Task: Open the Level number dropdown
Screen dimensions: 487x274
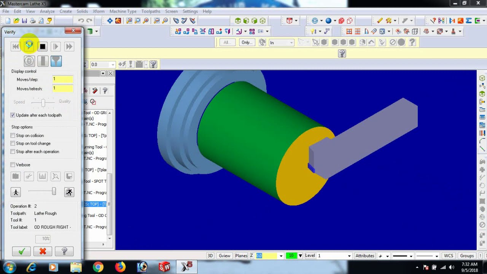Action: 349,256
